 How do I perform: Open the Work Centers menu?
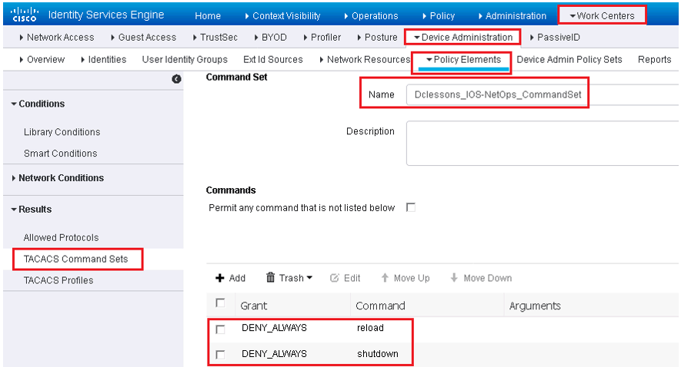pyautogui.click(x=602, y=15)
